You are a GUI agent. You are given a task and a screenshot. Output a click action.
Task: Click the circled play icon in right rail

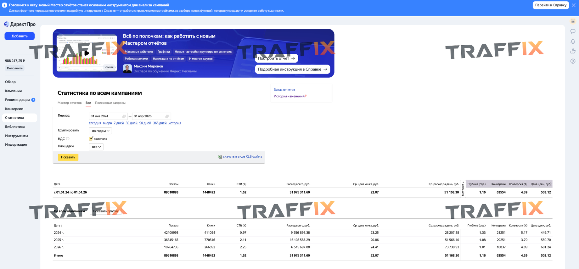pyautogui.click(x=573, y=61)
